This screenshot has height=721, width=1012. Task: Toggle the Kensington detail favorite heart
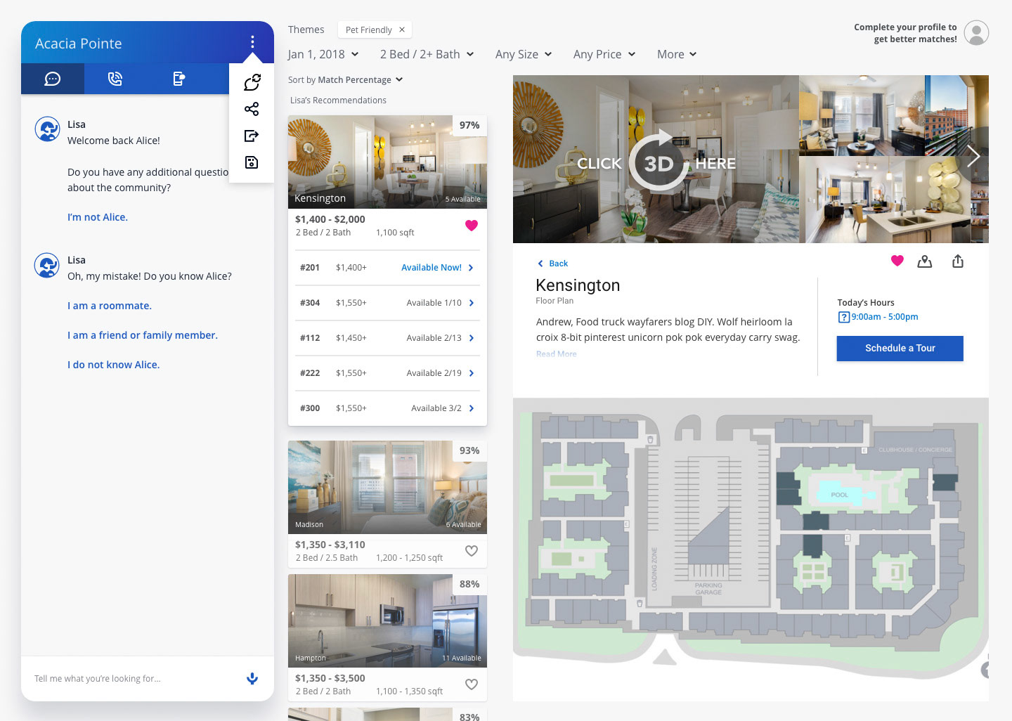[x=897, y=261]
